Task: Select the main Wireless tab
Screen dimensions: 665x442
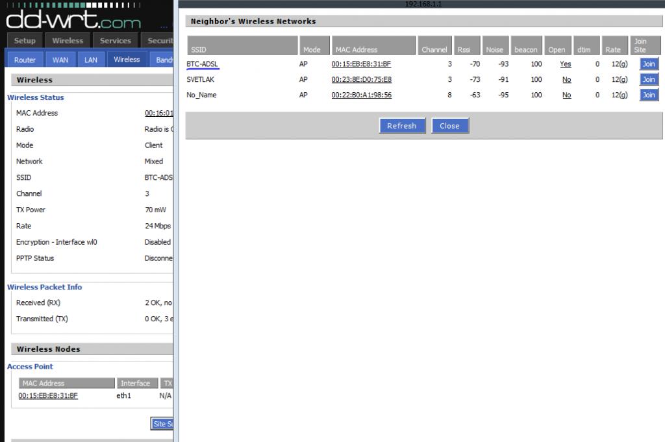Action: (x=68, y=40)
